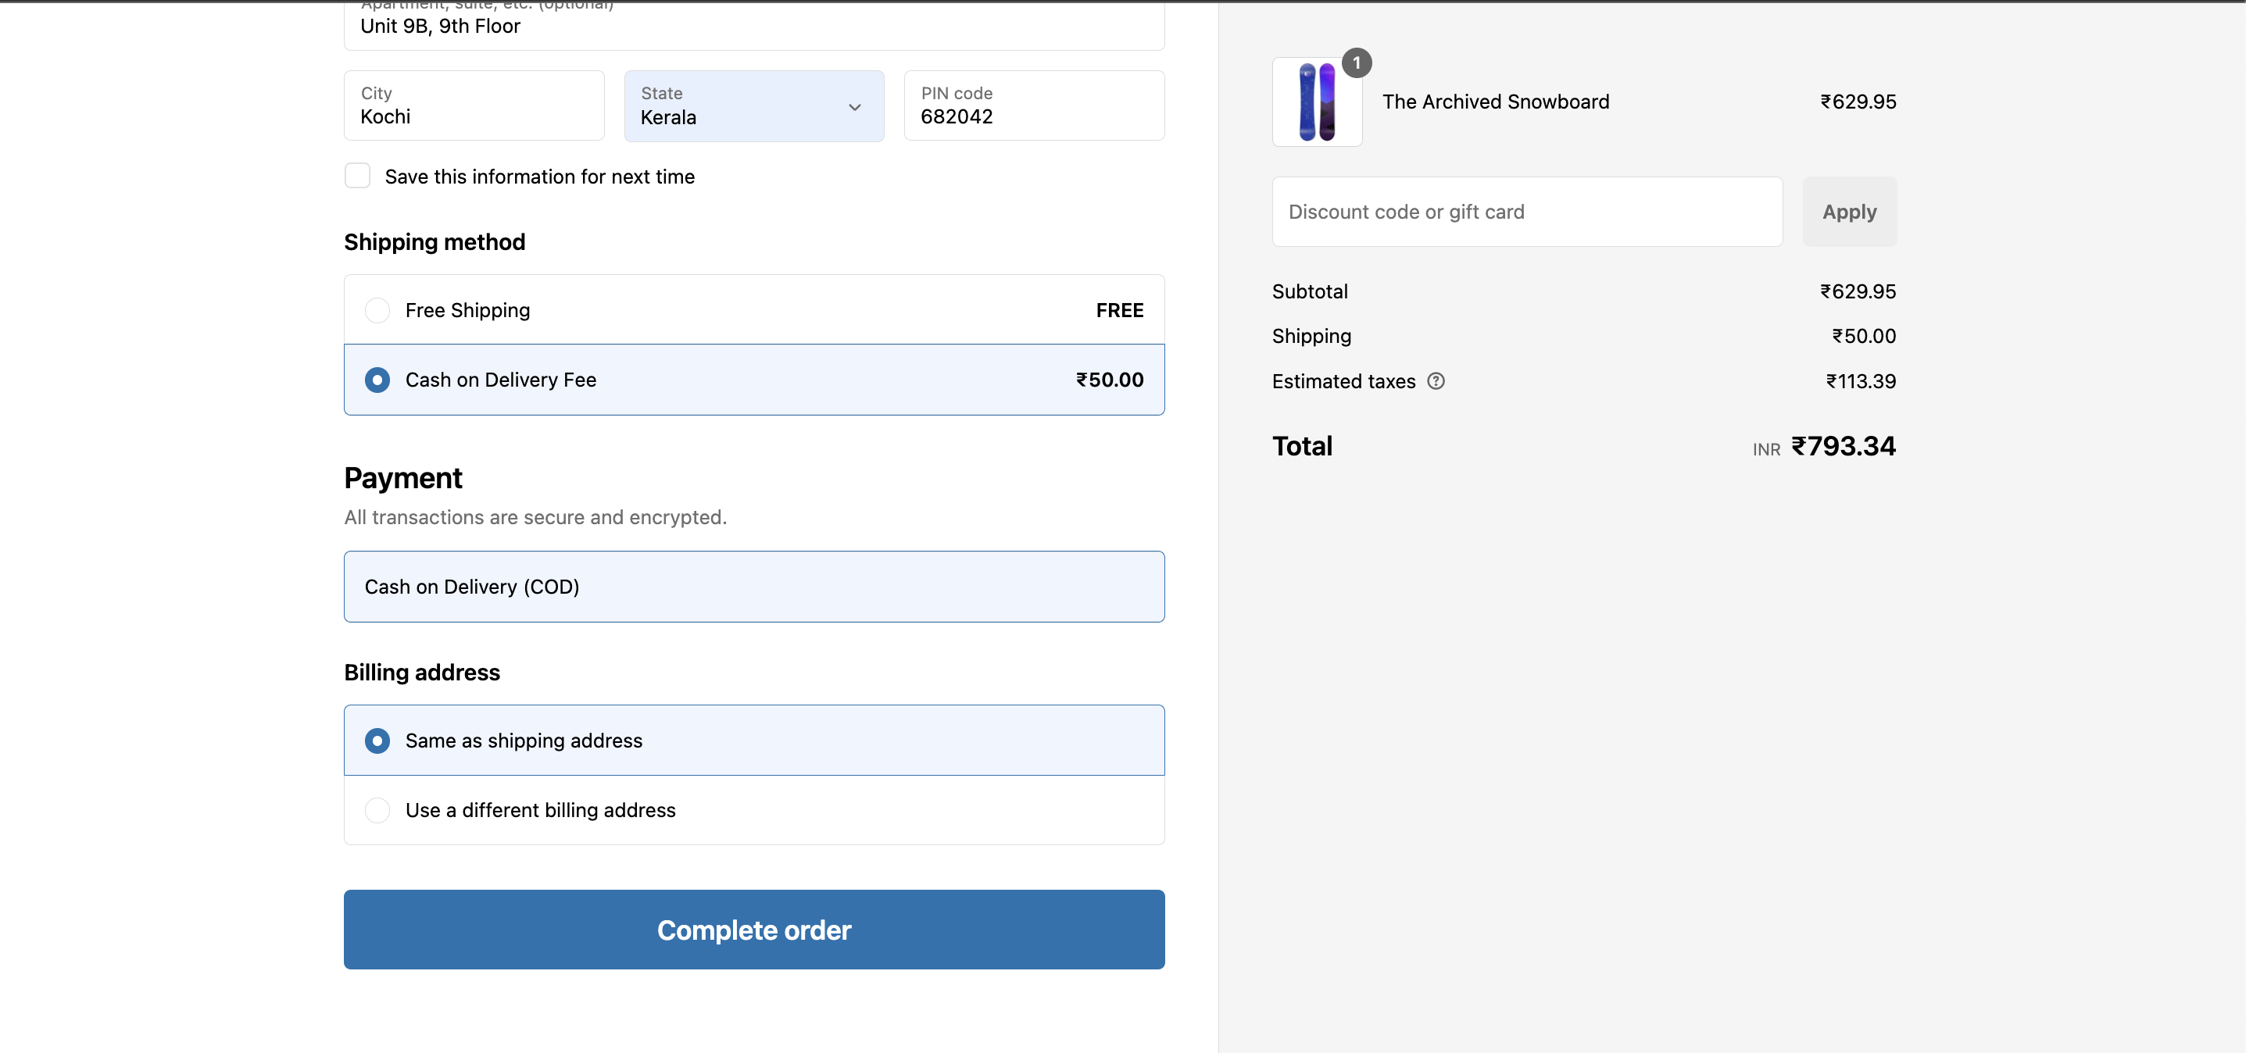
Task: Select the Free Shipping radio option
Action: (x=377, y=310)
